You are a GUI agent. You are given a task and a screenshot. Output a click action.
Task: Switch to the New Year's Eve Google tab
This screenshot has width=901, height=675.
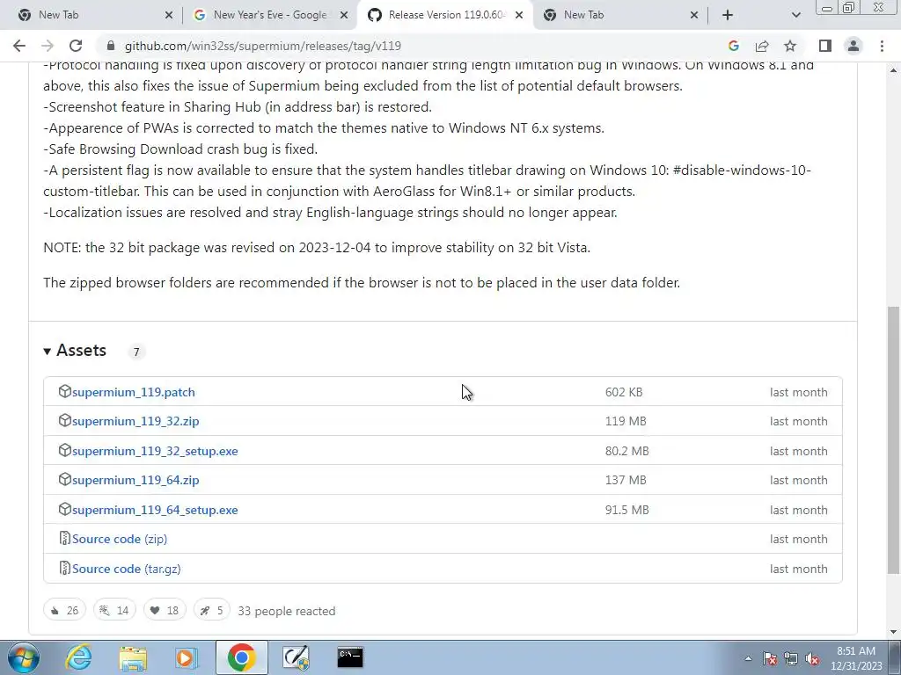270,15
